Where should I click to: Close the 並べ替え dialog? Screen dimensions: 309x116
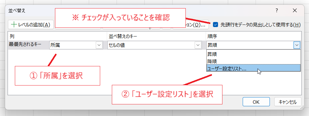point(295,11)
